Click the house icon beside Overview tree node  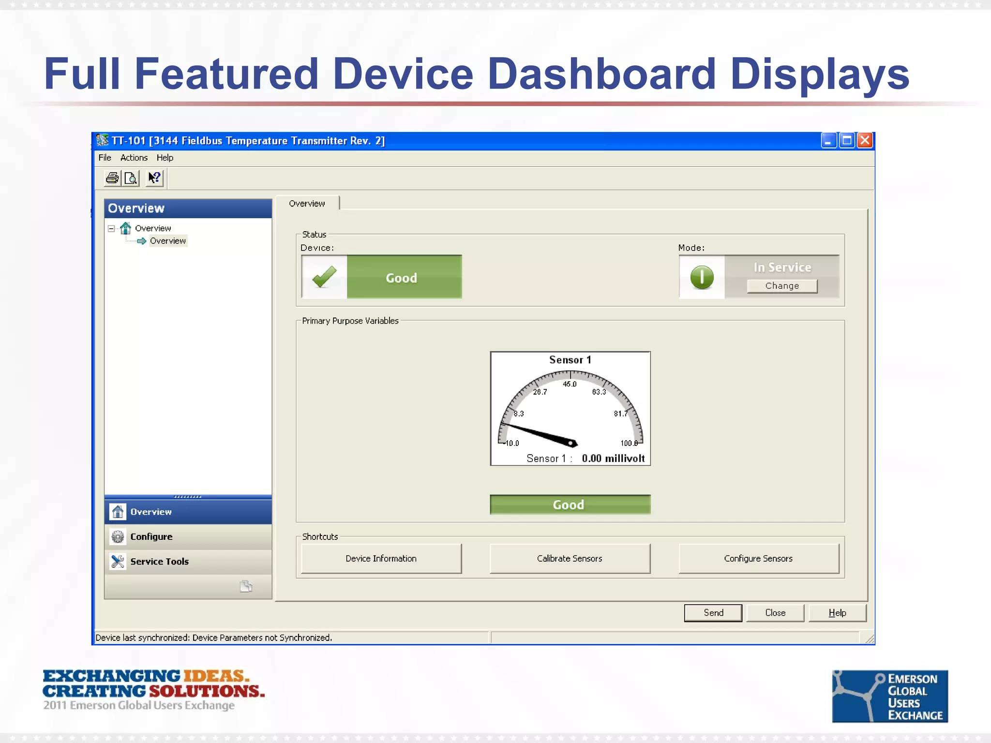pos(126,228)
